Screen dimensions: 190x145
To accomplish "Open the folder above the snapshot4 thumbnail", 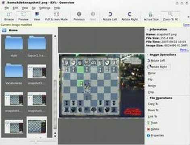I will [14, 71].
